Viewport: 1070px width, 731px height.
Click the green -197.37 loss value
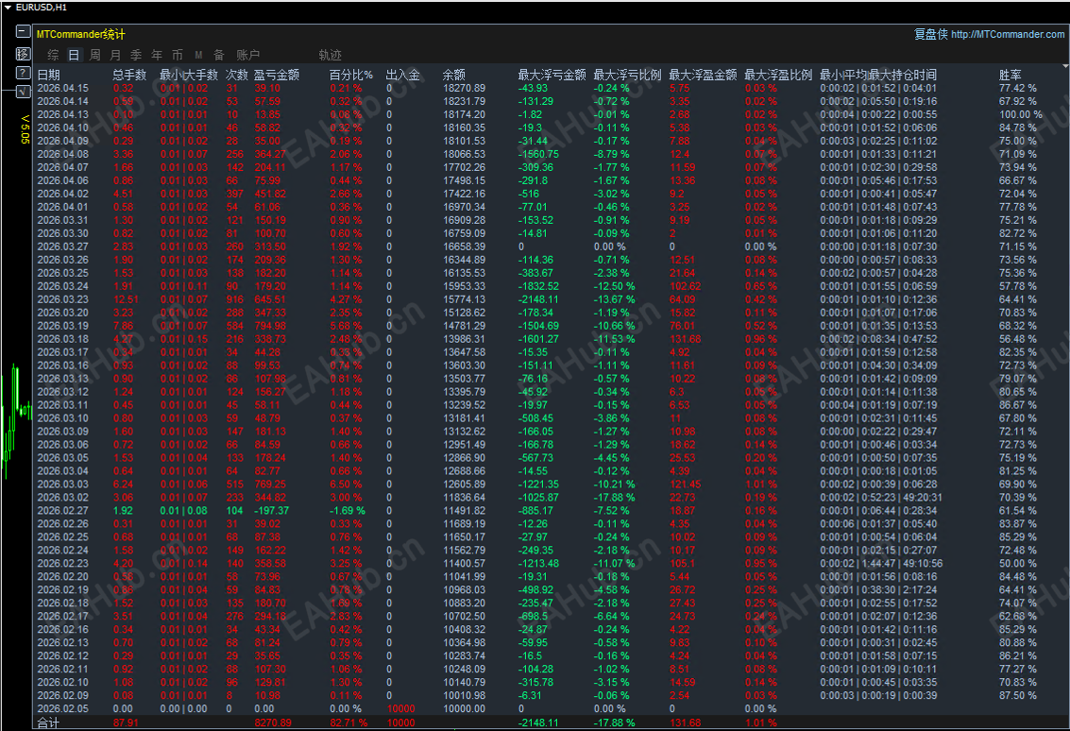272,511
